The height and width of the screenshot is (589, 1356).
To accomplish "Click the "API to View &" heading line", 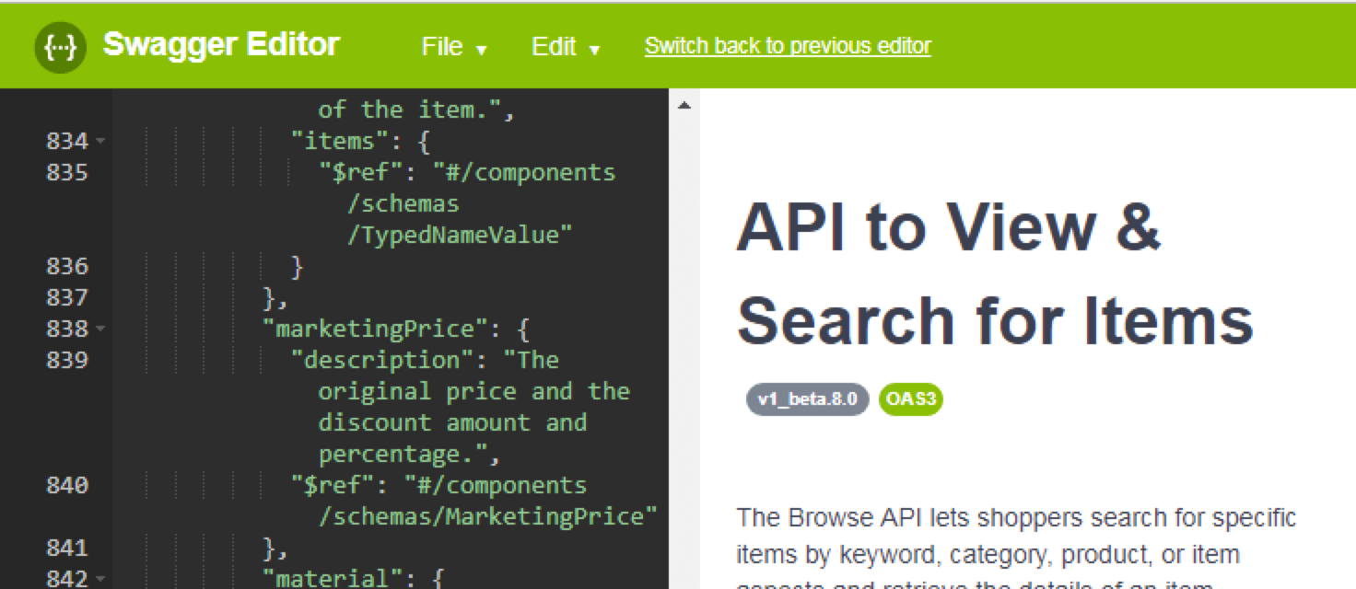I will click(948, 226).
